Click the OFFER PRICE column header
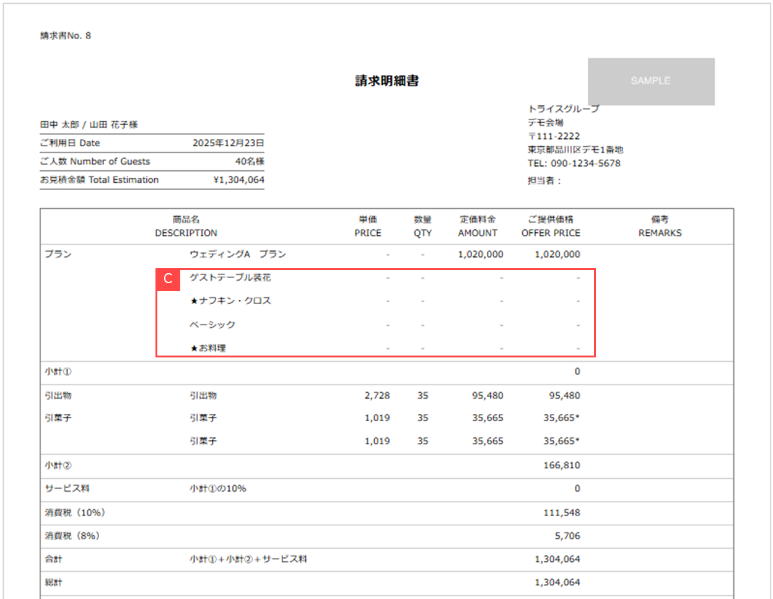 (551, 233)
